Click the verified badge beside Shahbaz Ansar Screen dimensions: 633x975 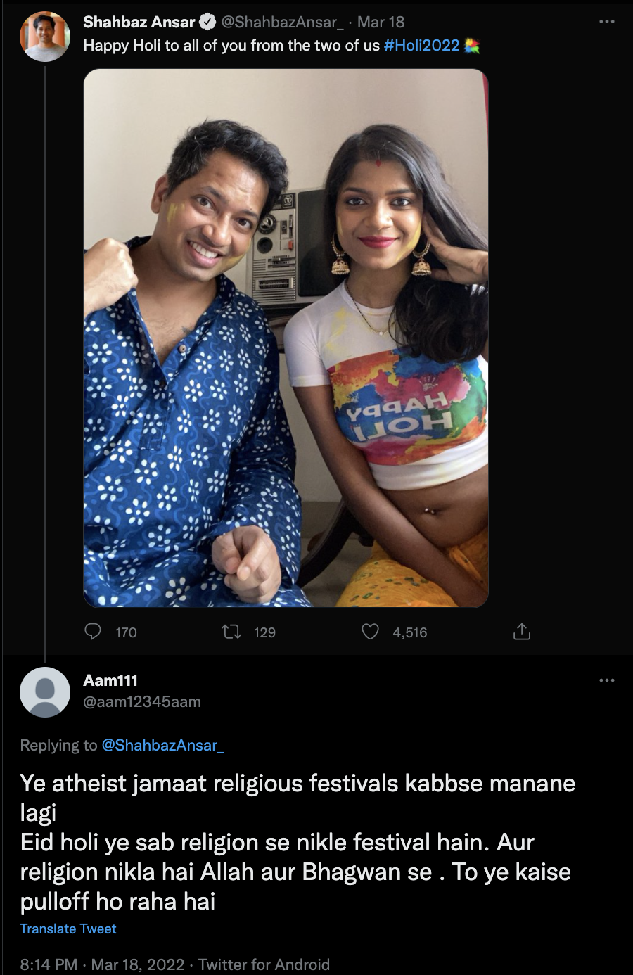click(x=207, y=22)
